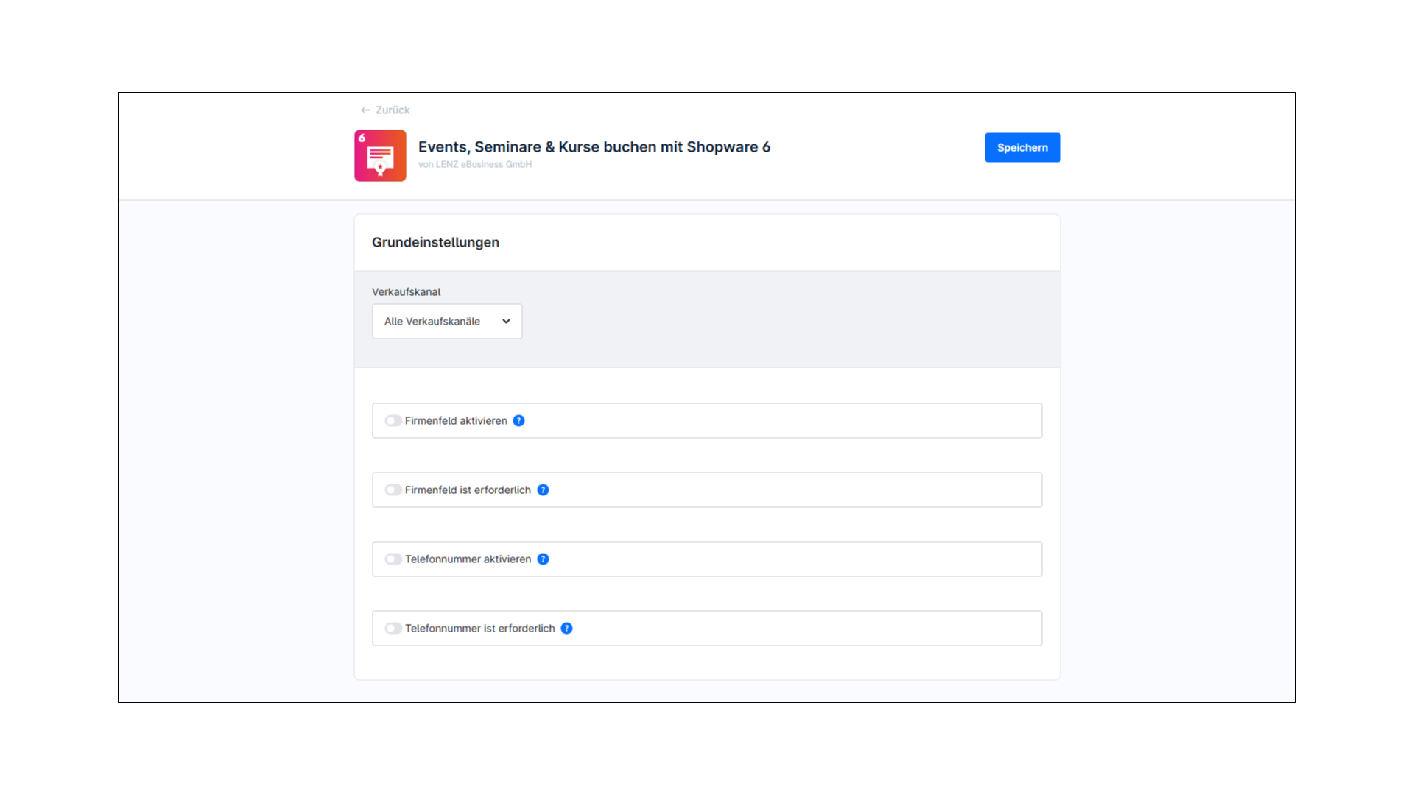
Task: Click help icon next to Firmenfeld ist erforderlich
Action: 543,490
